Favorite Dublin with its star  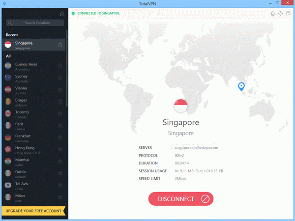pos(60,173)
